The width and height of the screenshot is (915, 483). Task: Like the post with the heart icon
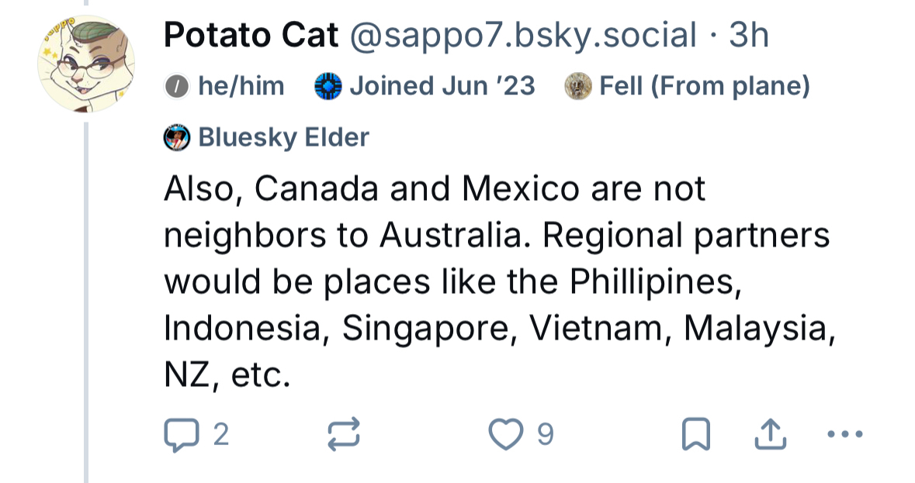506,435
